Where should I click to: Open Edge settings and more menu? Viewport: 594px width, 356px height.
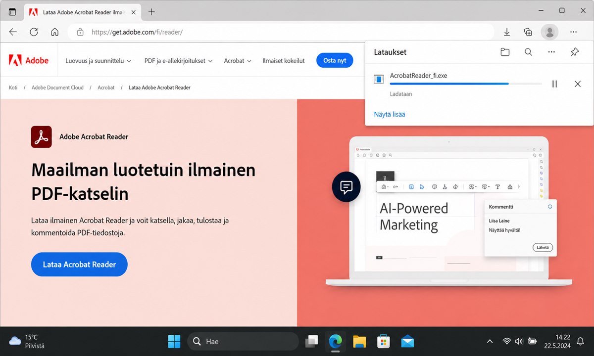coord(573,32)
